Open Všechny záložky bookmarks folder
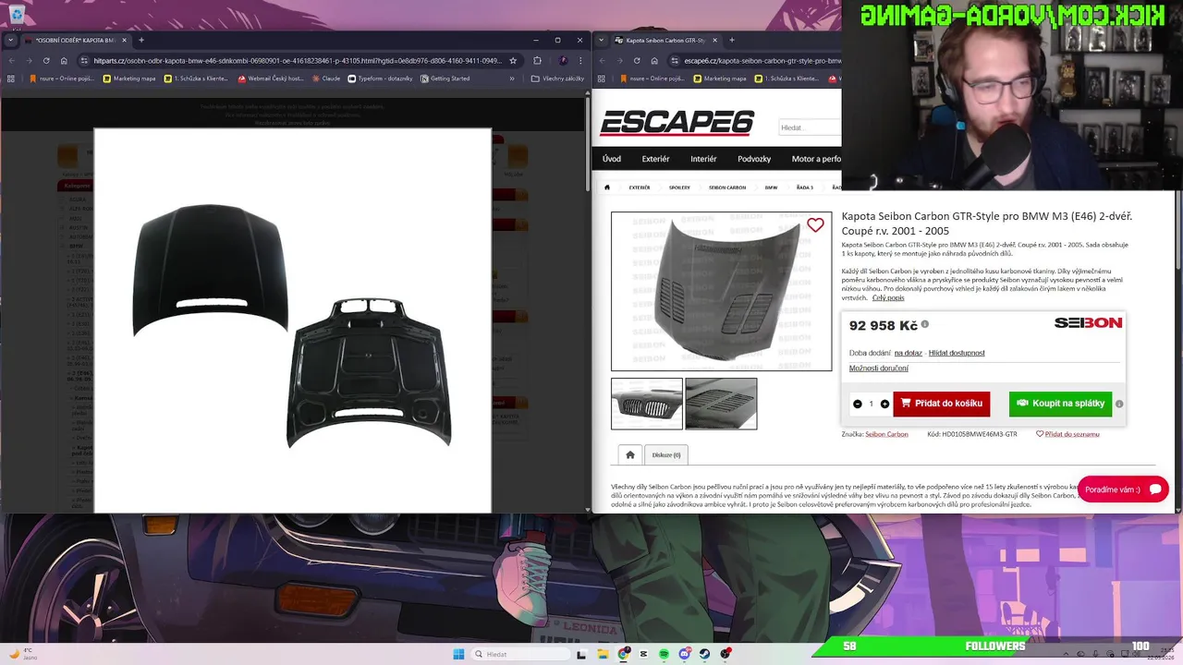This screenshot has height=665, width=1183. 557,79
